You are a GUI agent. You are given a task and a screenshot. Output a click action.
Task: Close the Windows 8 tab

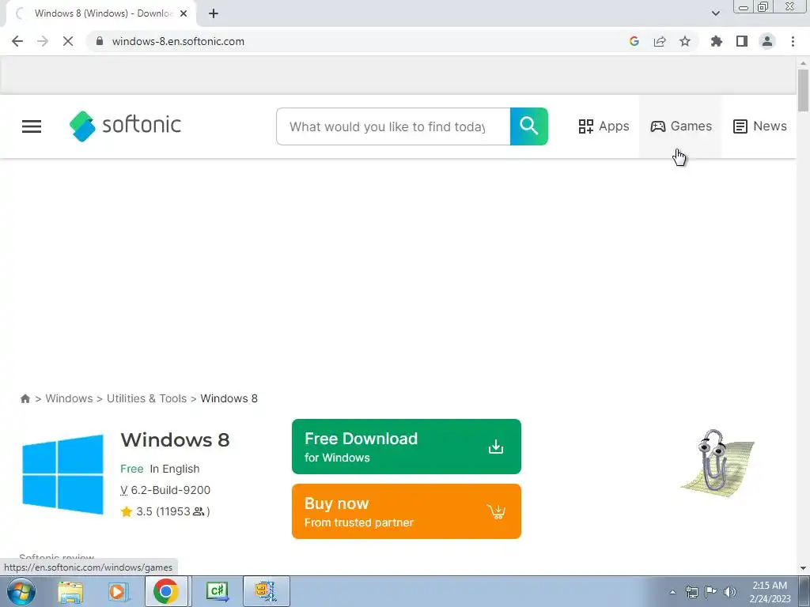[x=184, y=13]
